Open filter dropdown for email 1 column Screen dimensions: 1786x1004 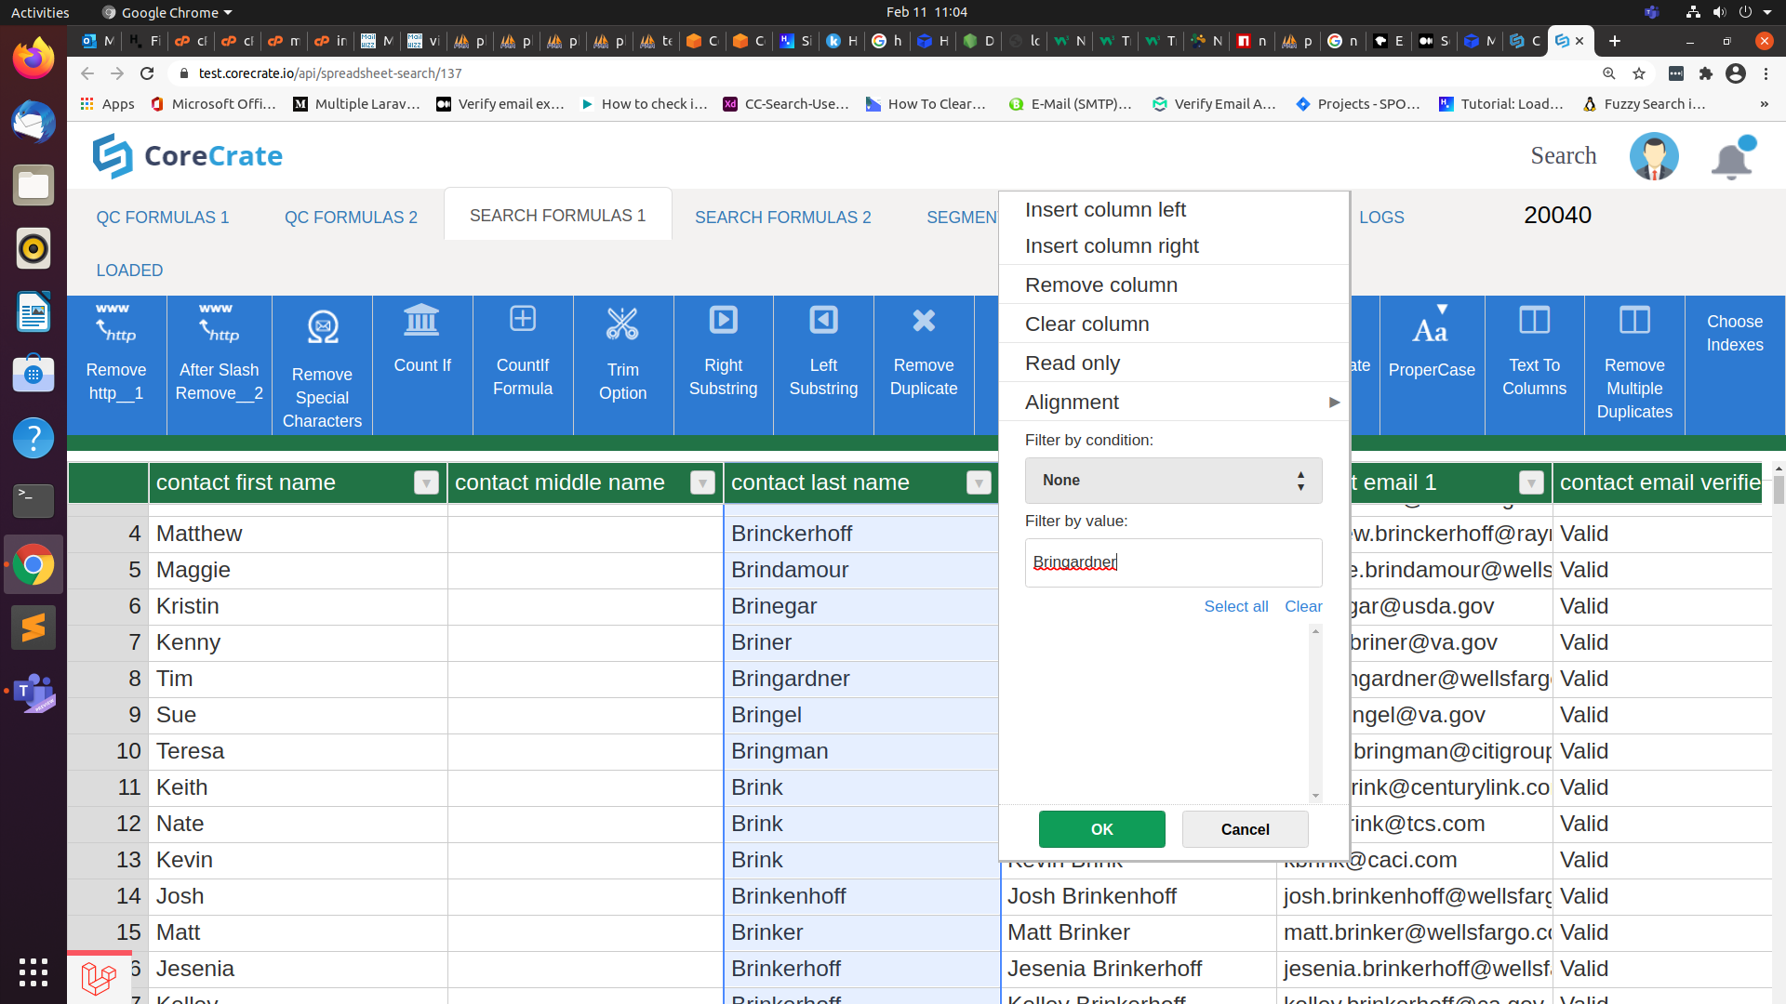coord(1531,482)
